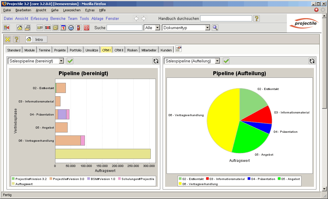Image resolution: width=328 pixels, height=199 pixels.
Task: Open the Erfassung menu
Action: (39, 18)
